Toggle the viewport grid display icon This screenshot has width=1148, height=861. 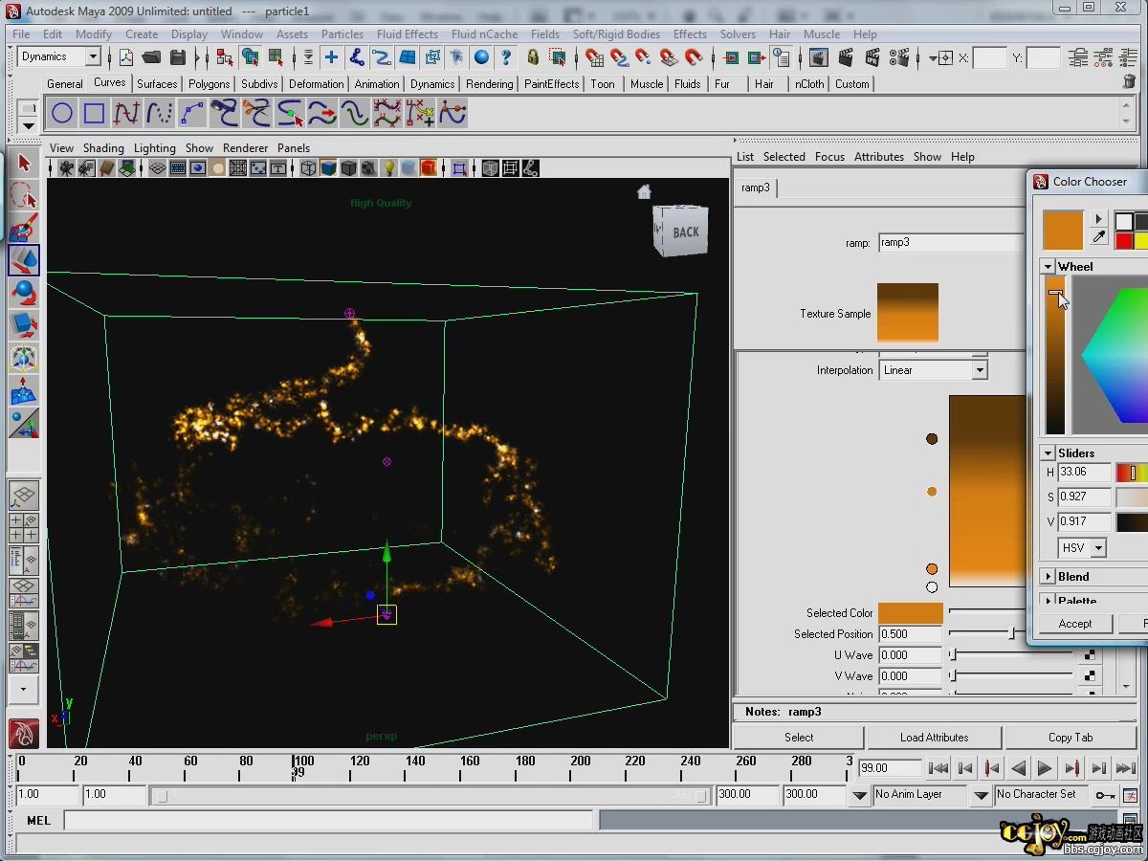click(x=158, y=168)
